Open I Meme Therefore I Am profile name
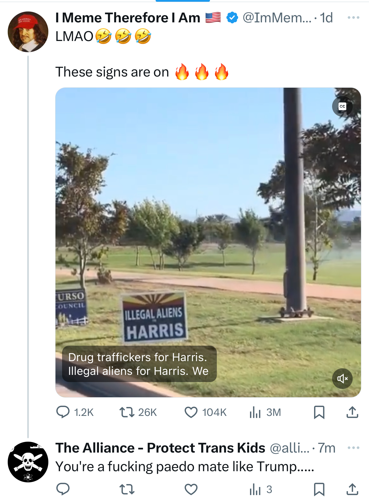The height and width of the screenshot is (499, 369). pyautogui.click(x=128, y=18)
